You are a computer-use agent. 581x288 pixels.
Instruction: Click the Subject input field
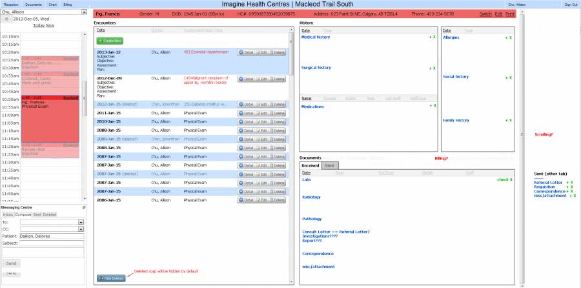tap(52, 243)
